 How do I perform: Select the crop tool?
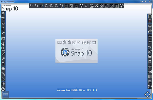[3, 19]
